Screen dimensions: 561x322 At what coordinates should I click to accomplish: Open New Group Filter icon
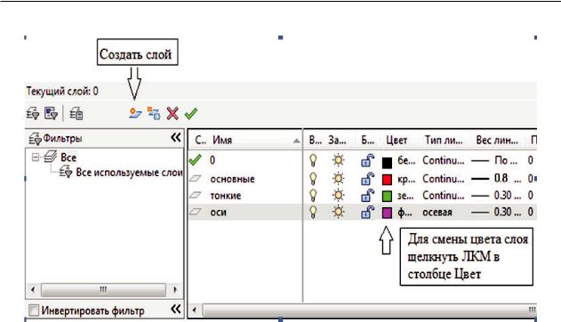51,114
